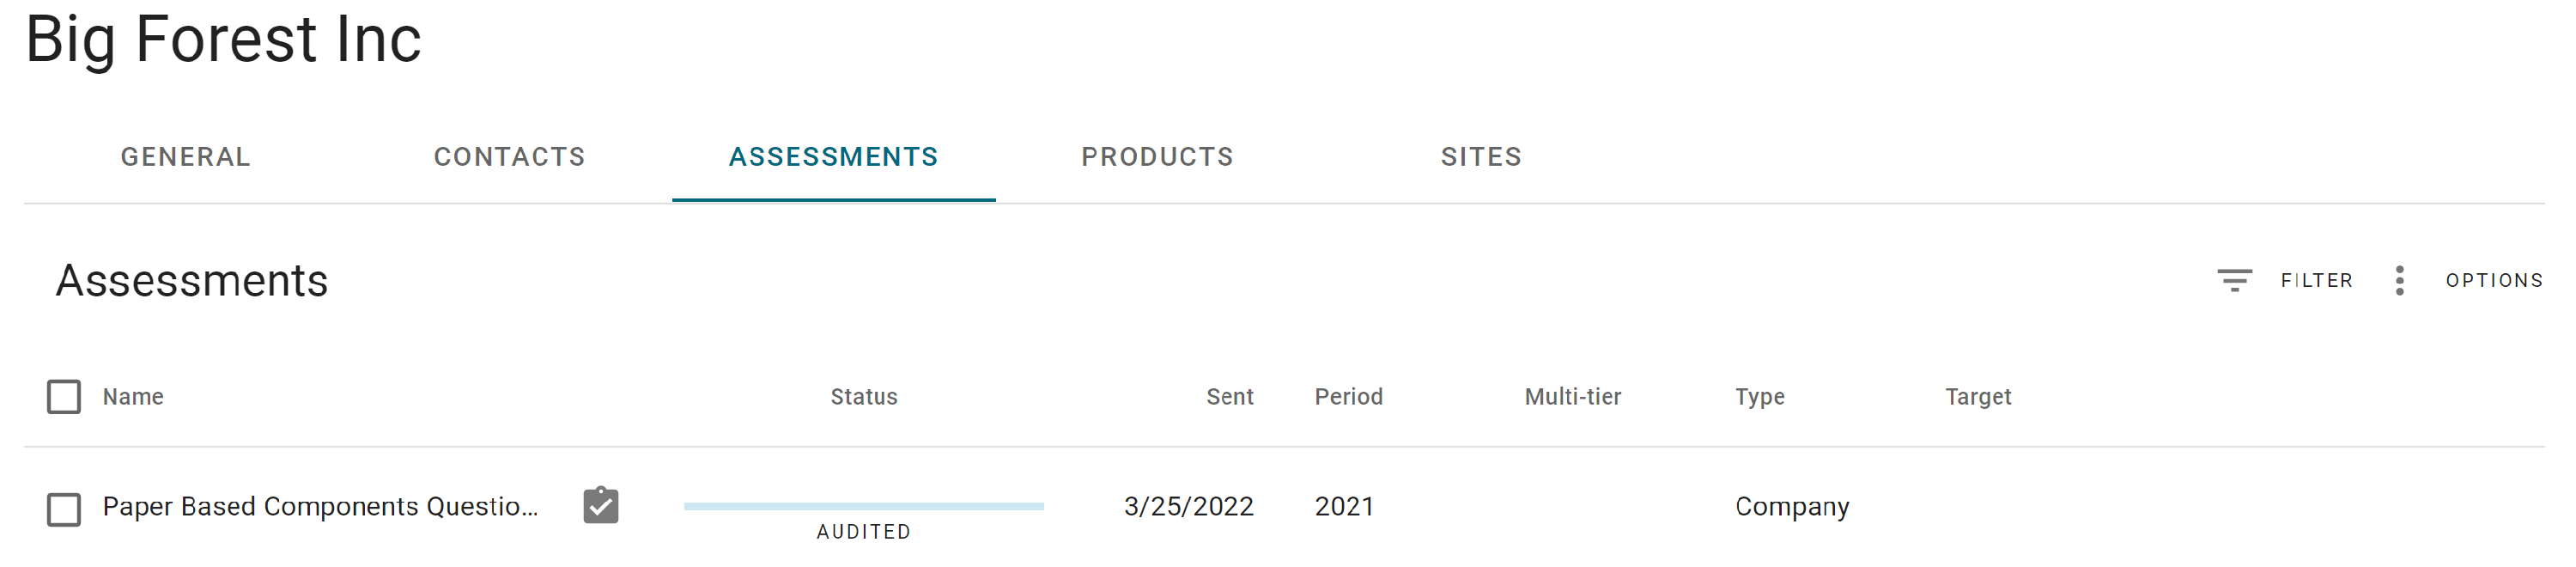Sort by the Multi-tier column header

tap(1572, 397)
